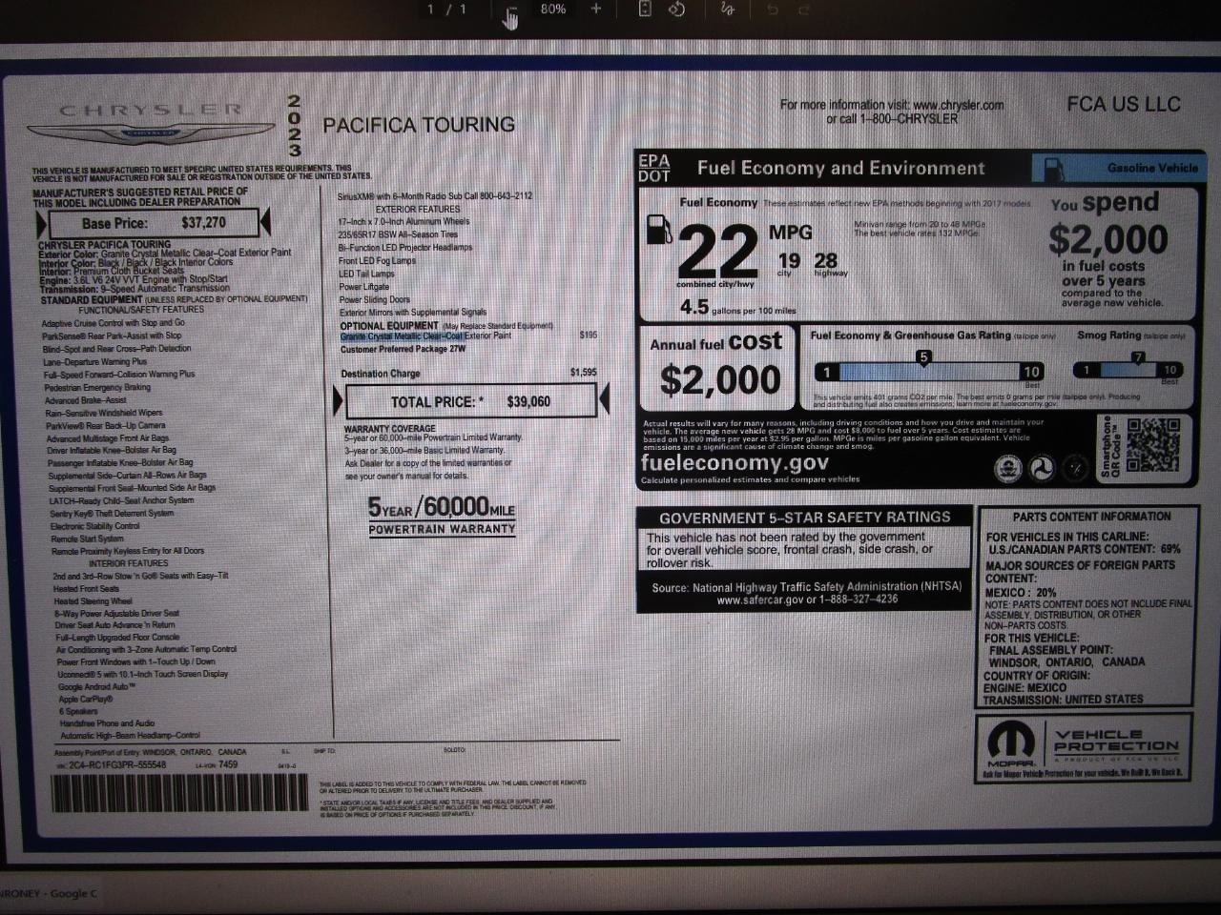Screen dimensions: 1221x915
Task: Click the 80% zoom level field
Action: click(x=553, y=10)
